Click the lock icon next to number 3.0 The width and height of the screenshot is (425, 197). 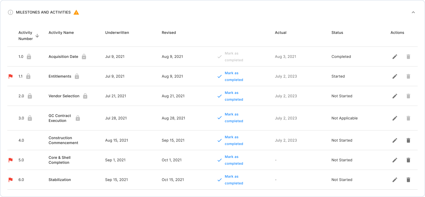point(30,118)
